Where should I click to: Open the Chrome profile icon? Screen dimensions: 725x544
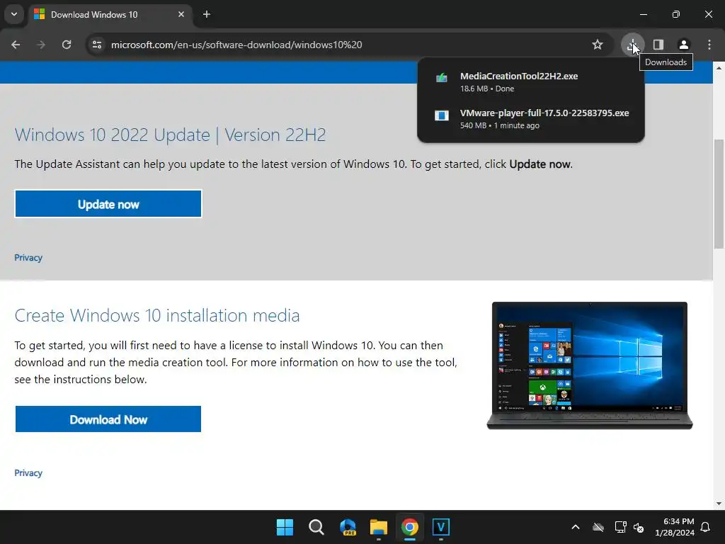coord(684,45)
